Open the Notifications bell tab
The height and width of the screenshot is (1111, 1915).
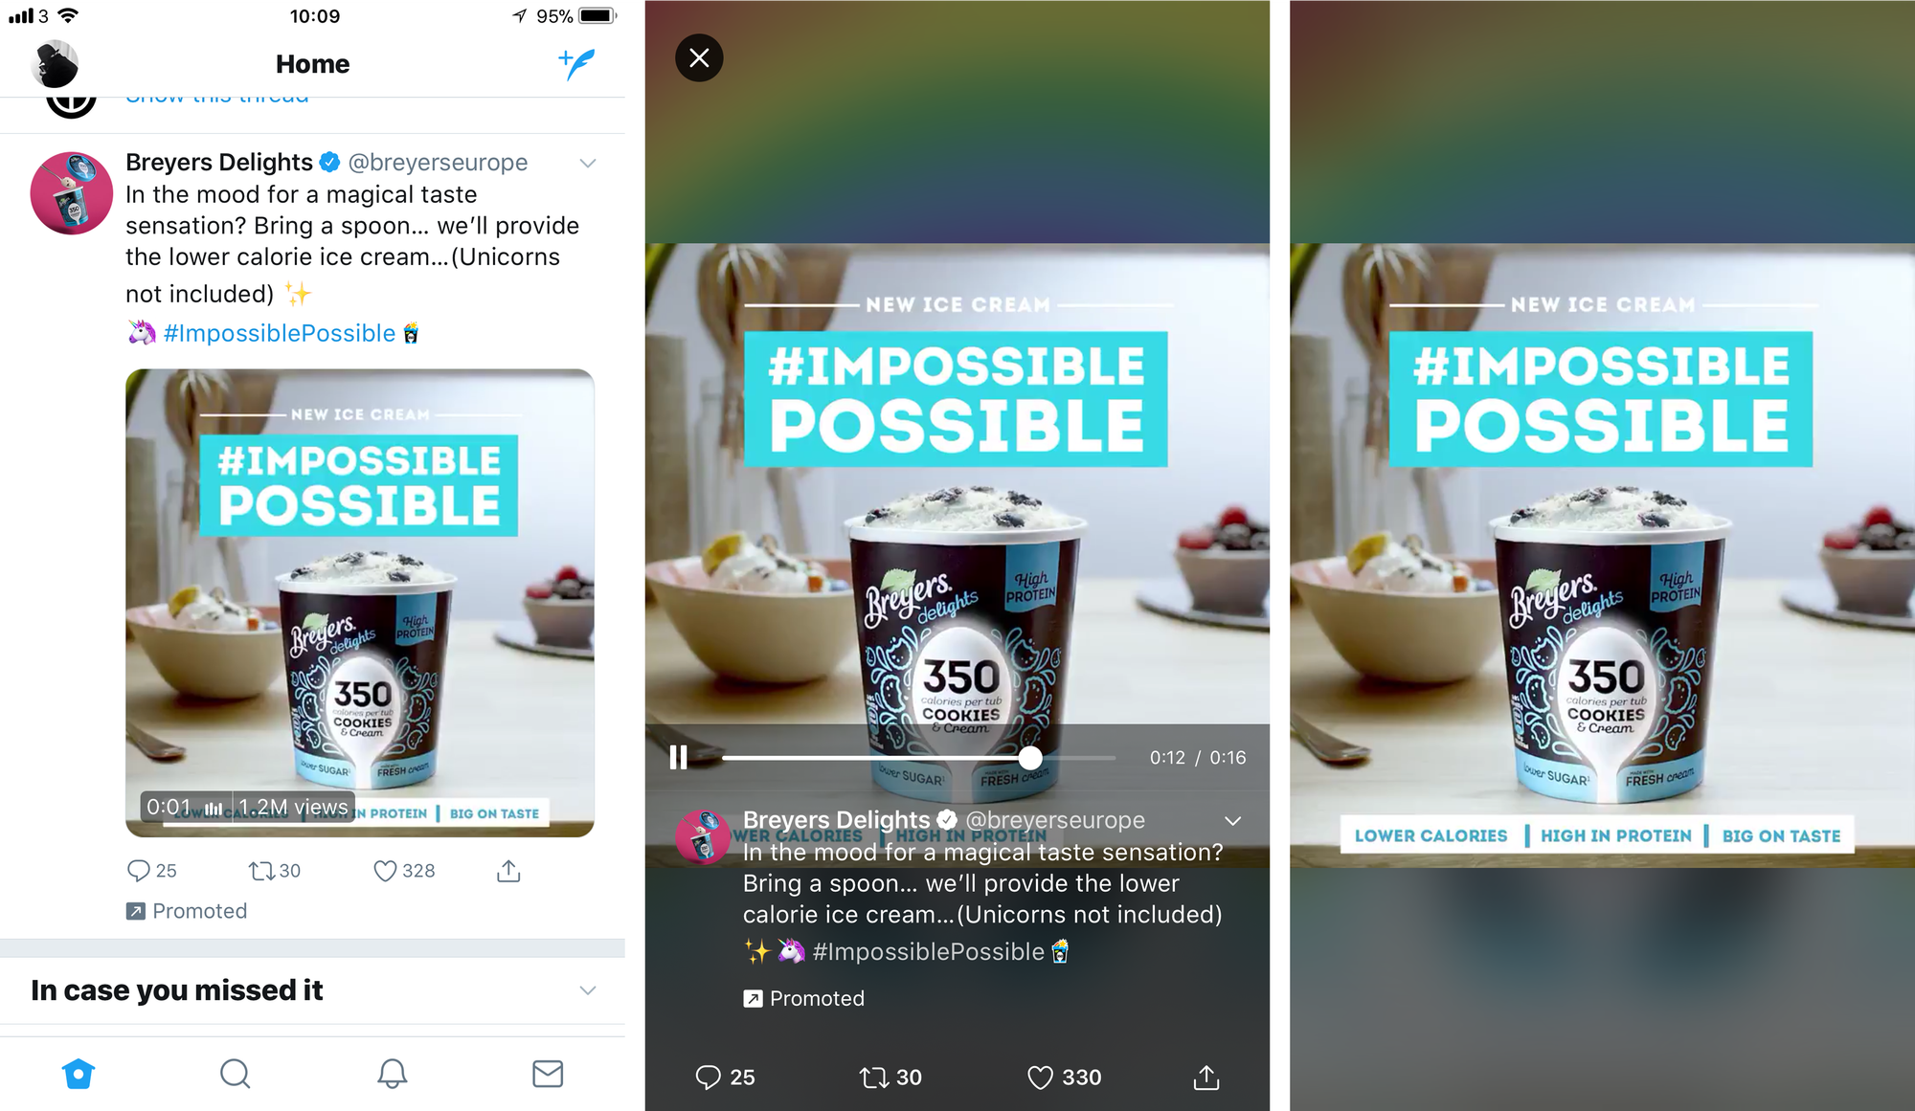tap(392, 1074)
